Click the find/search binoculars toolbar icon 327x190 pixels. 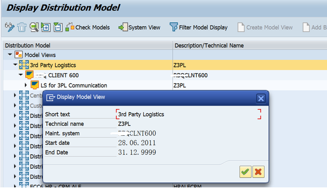(x=34, y=27)
